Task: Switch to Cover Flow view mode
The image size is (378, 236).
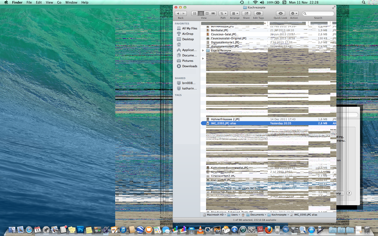Action: [x=213, y=14]
